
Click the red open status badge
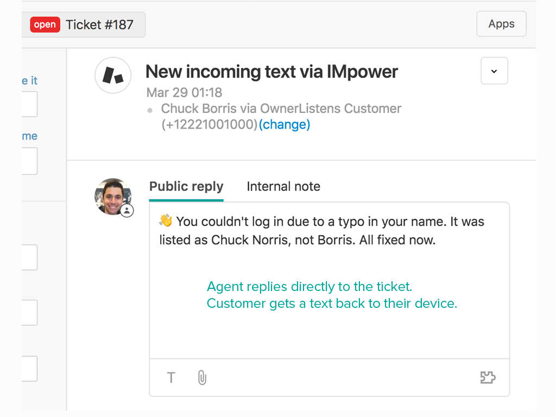tap(45, 24)
